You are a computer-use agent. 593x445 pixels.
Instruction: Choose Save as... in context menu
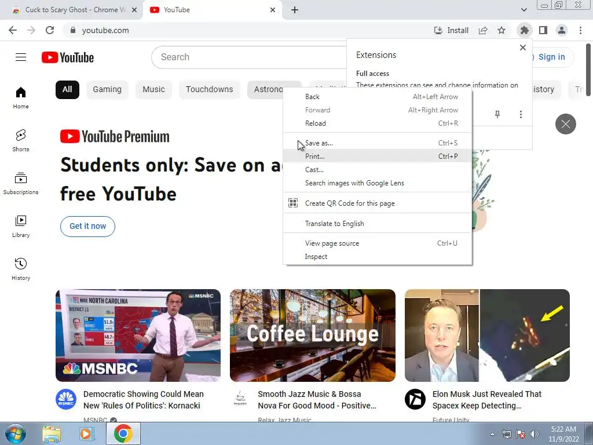click(378, 143)
